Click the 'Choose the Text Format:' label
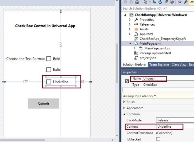Viewport: 194px width, 142px height. pos(25,59)
